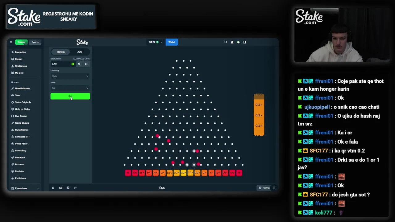Open New Releases games
Image resolution: width=395 pixels, height=222 pixels.
[22, 88]
